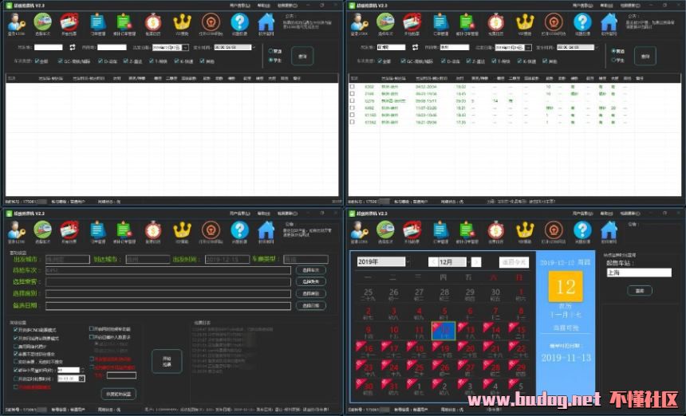Click stopwatch dollar icon in grab-settings window
The image size is (686, 416).
(x=153, y=230)
